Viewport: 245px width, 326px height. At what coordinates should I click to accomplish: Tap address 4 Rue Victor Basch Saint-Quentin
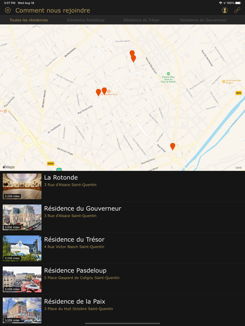[x=74, y=247]
